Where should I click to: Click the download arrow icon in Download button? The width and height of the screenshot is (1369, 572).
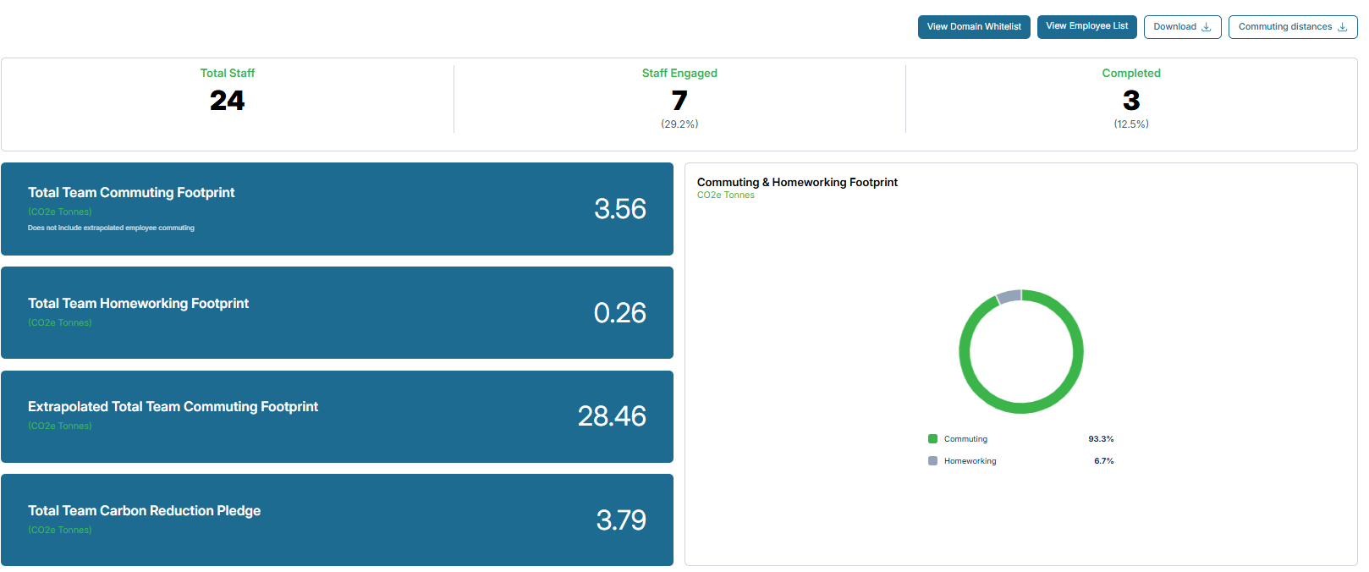pos(1207,27)
